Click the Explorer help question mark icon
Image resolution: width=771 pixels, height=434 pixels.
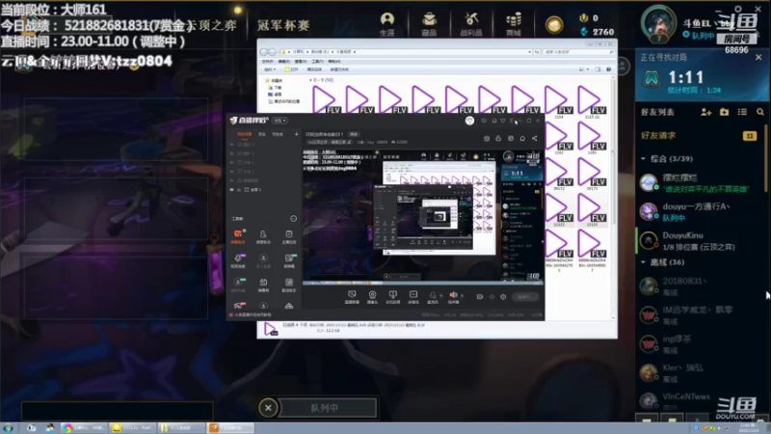(x=609, y=69)
